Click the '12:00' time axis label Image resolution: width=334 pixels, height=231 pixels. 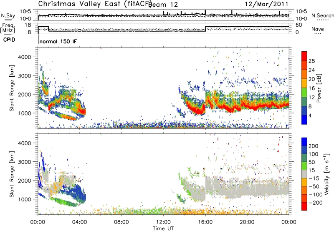163,222
